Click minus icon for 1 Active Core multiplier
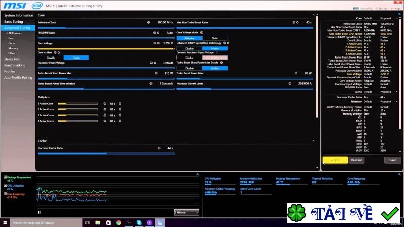 click(x=105, y=104)
